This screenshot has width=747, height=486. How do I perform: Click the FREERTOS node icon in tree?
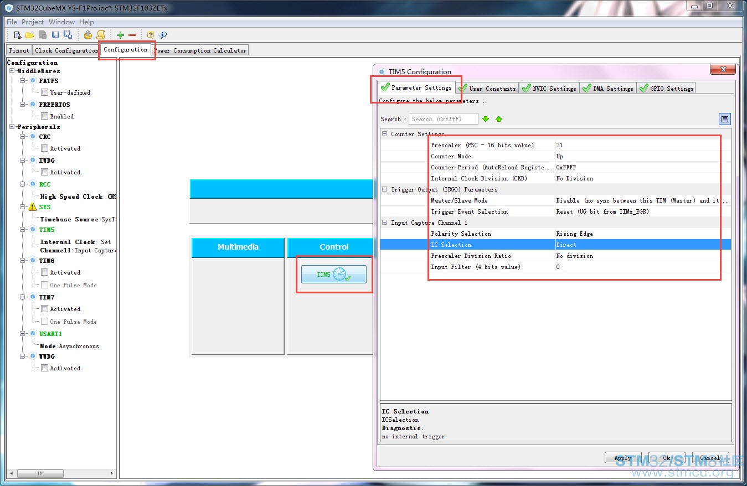click(33, 105)
